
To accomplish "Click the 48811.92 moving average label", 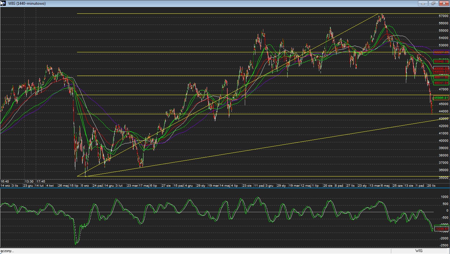I will click(441, 77).
